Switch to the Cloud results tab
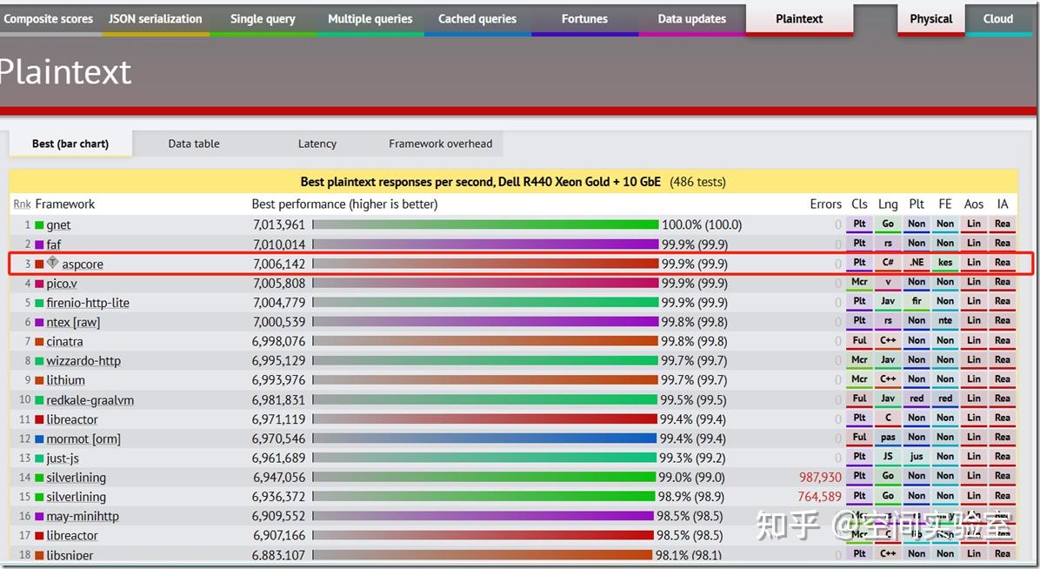This screenshot has height=569, width=1040. [x=997, y=18]
